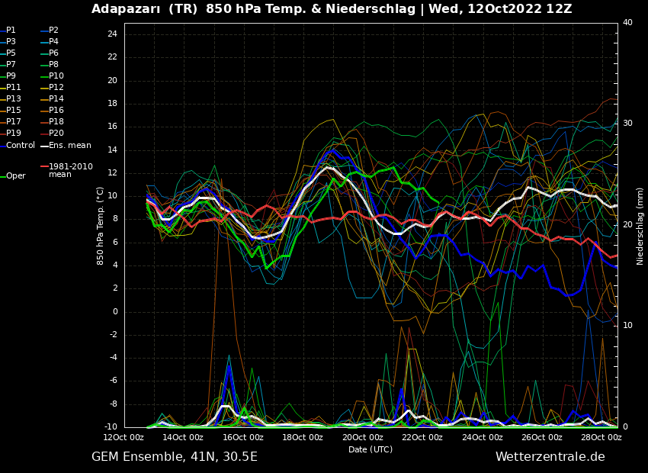This screenshot has height=473, width=648.
Task: Click the Wetterzentrale.de credit text
Action: [x=550, y=456]
